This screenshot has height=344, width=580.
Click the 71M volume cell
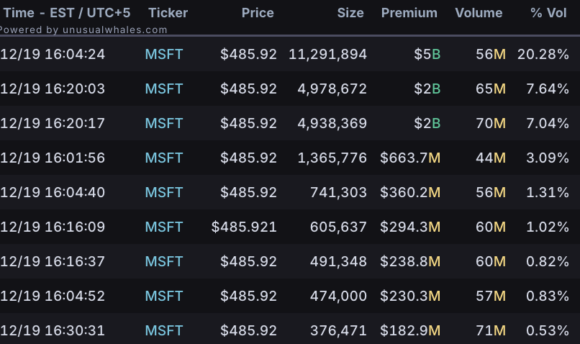(x=491, y=330)
